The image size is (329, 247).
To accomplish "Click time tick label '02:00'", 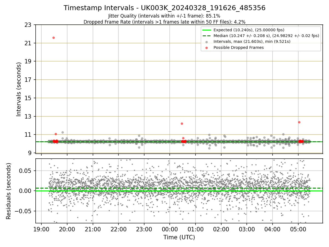I will coord(221,229).
